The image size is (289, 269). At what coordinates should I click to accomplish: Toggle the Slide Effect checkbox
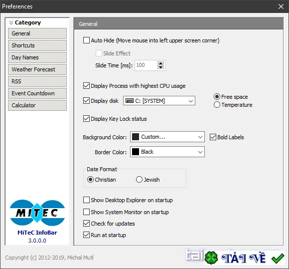click(x=99, y=53)
